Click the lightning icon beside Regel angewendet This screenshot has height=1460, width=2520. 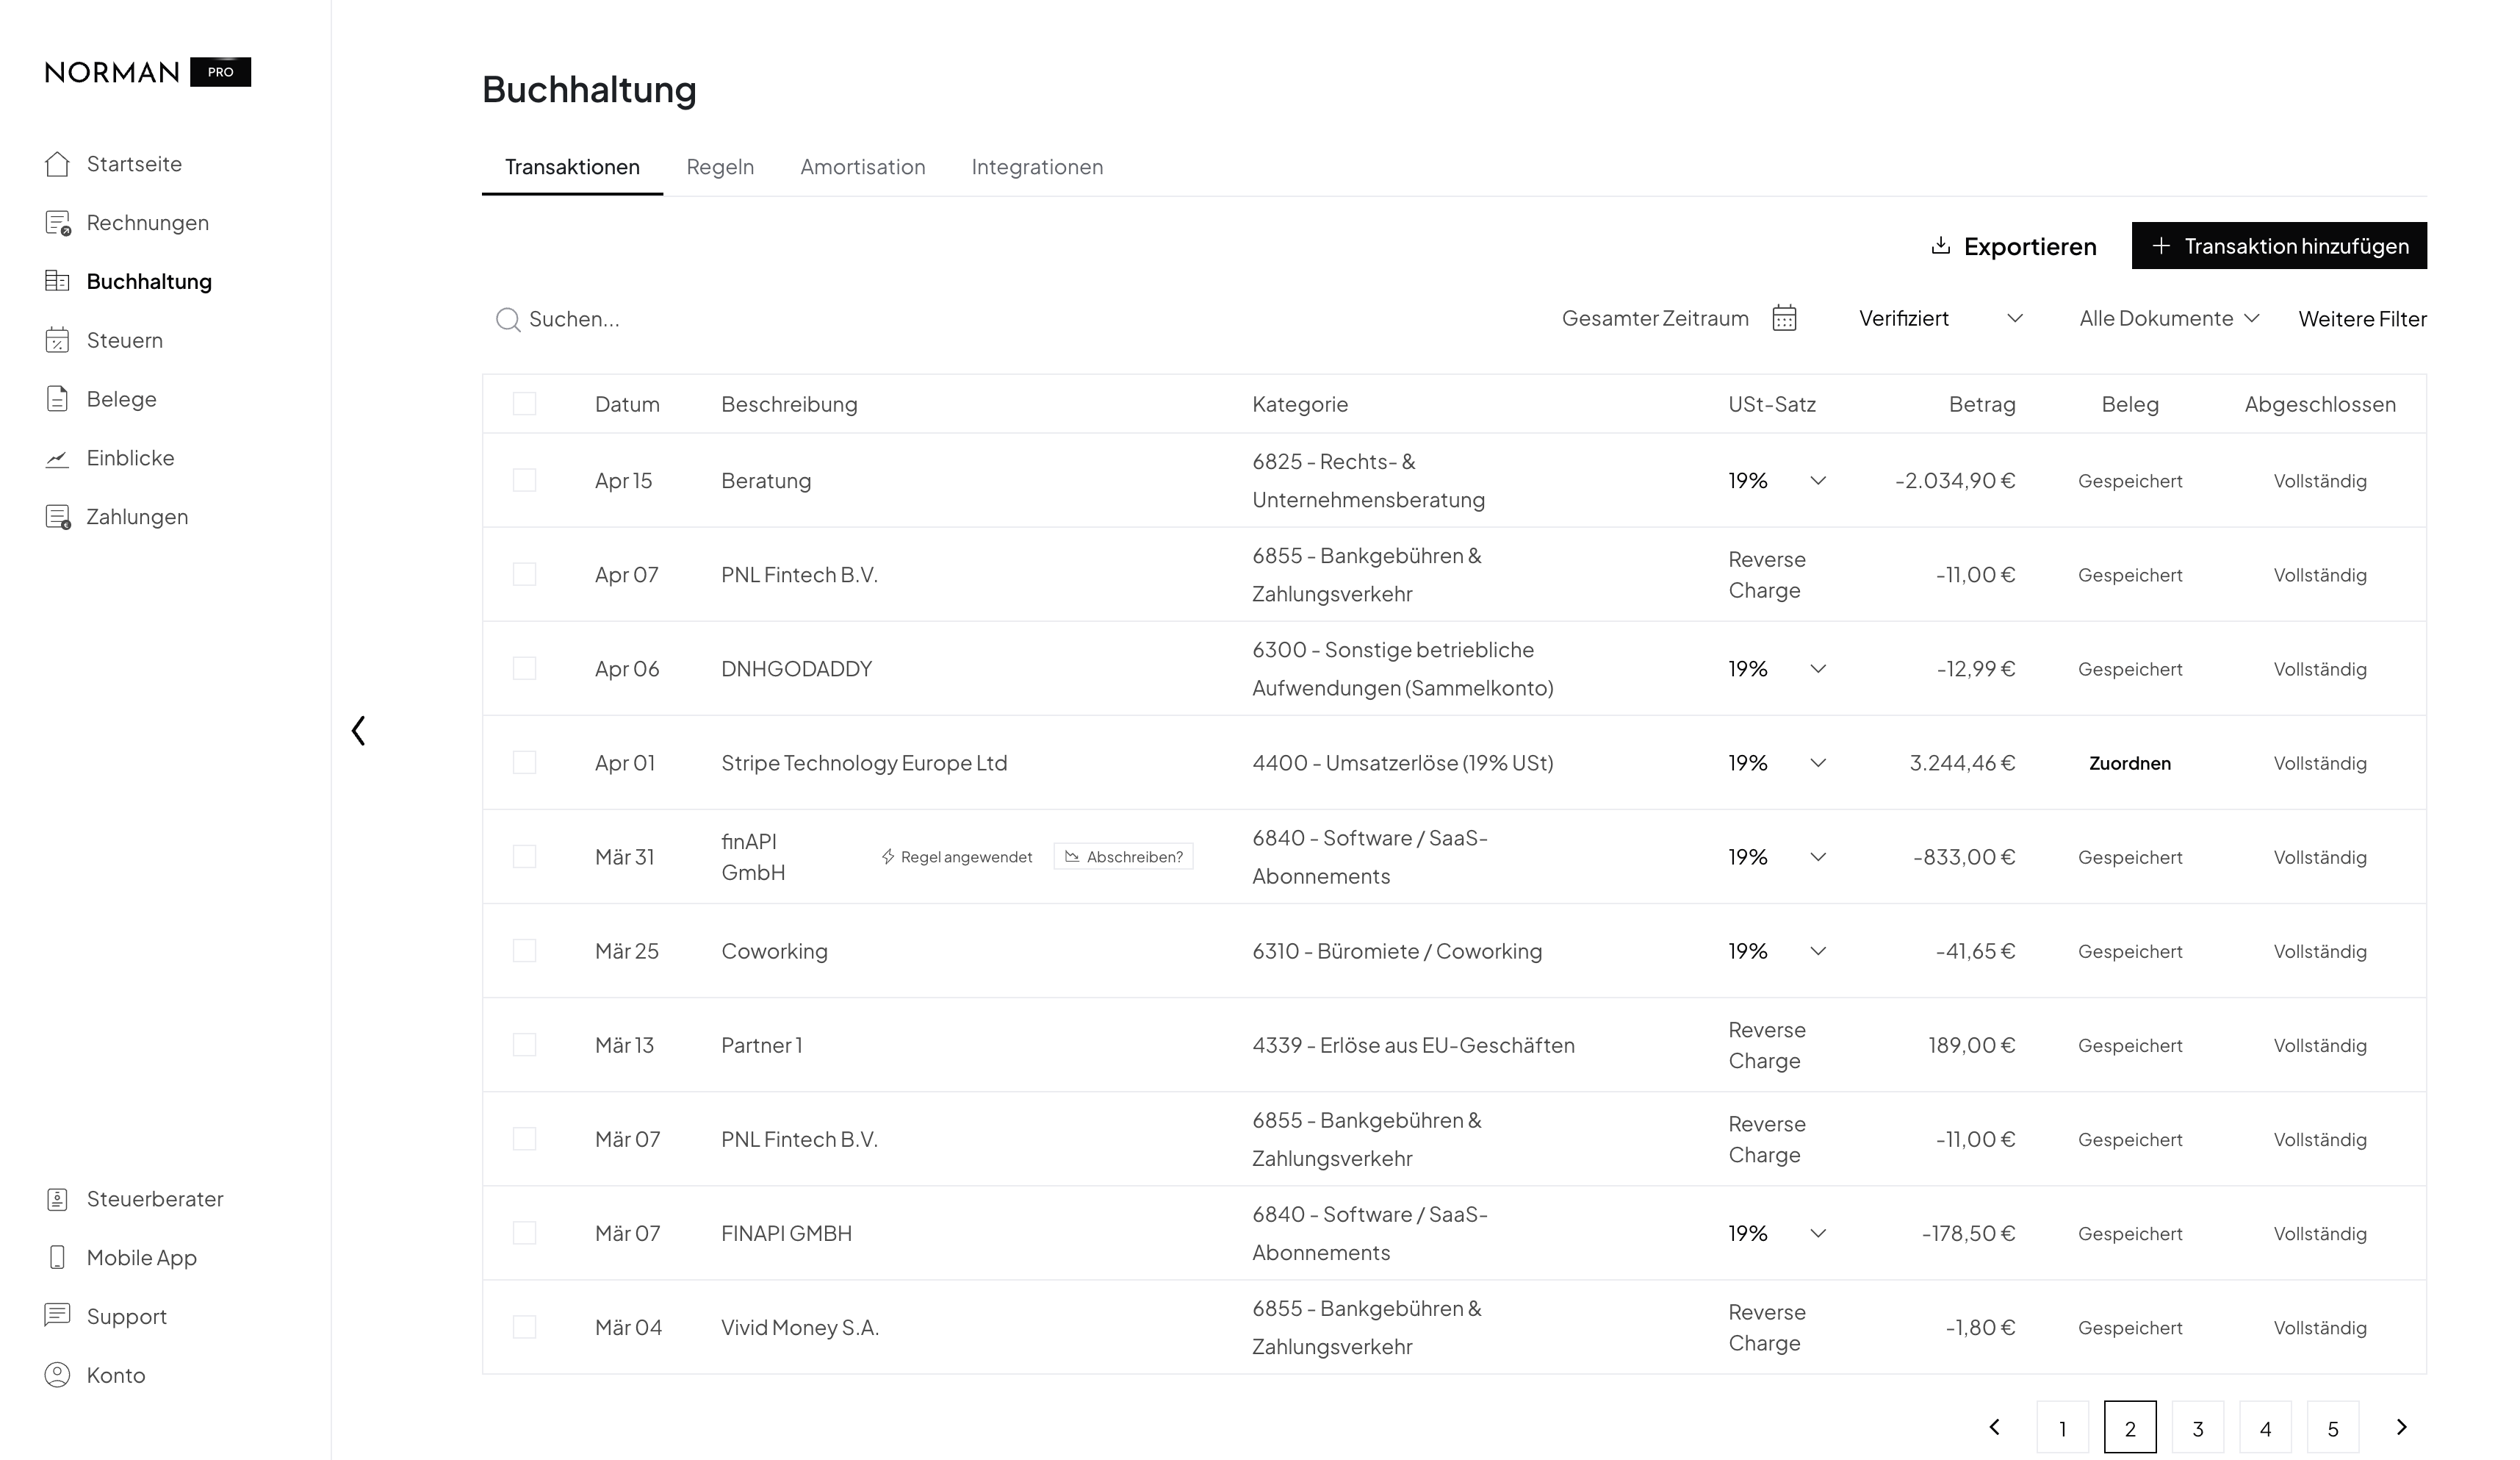coord(887,858)
